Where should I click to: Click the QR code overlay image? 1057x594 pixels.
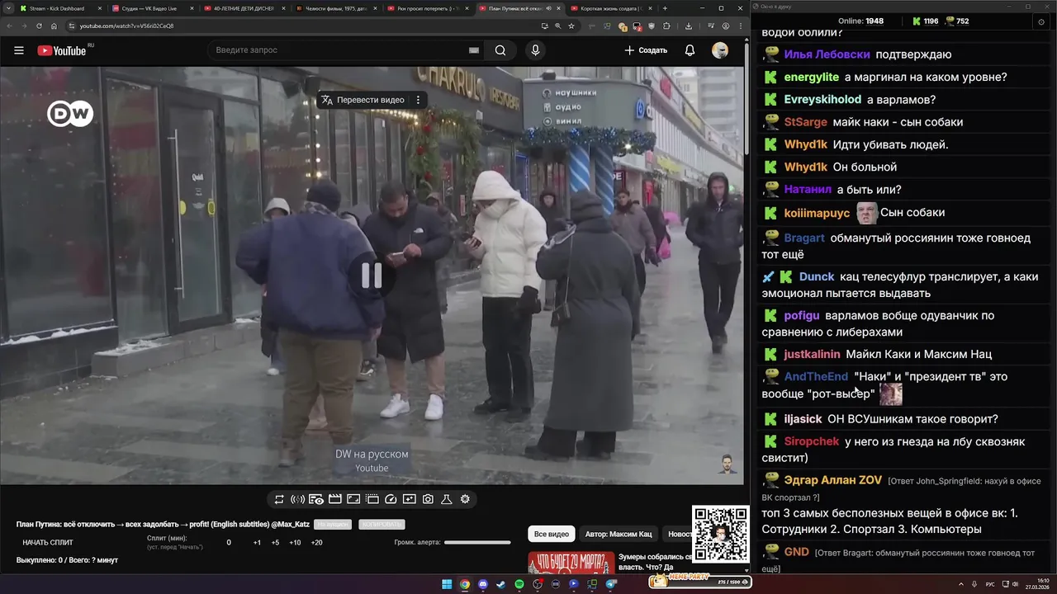[x=720, y=534]
